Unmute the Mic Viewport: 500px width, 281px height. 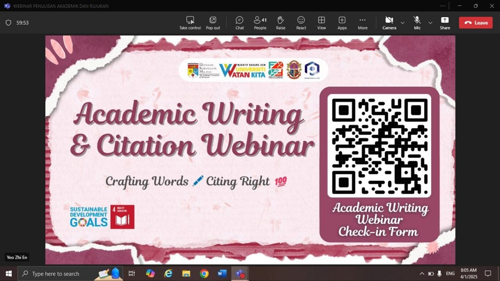417,23
